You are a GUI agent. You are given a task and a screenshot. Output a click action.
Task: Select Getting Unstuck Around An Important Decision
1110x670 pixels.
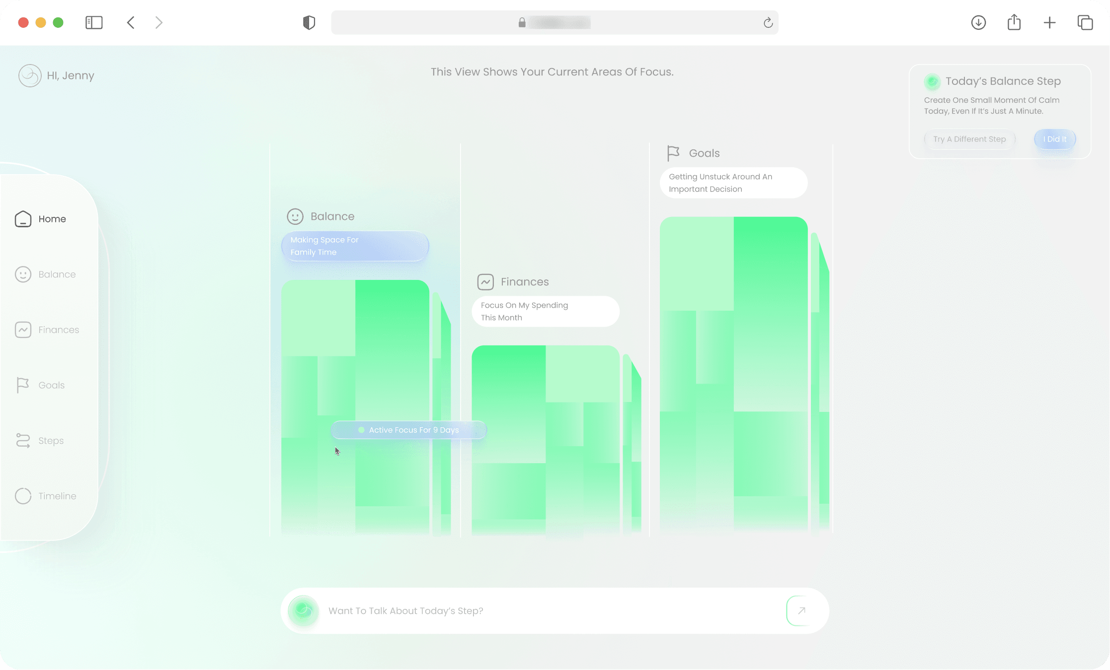click(x=733, y=183)
